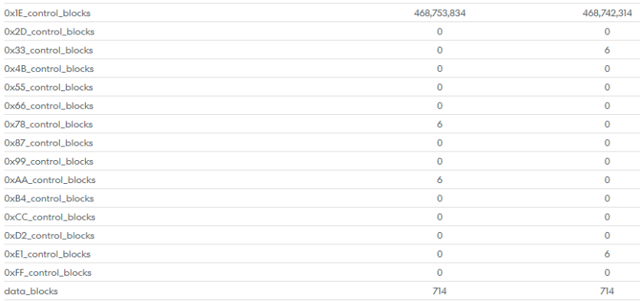640x301 pixels.
Task: Select the 0x87_control_blocks label
Action: (x=48, y=143)
